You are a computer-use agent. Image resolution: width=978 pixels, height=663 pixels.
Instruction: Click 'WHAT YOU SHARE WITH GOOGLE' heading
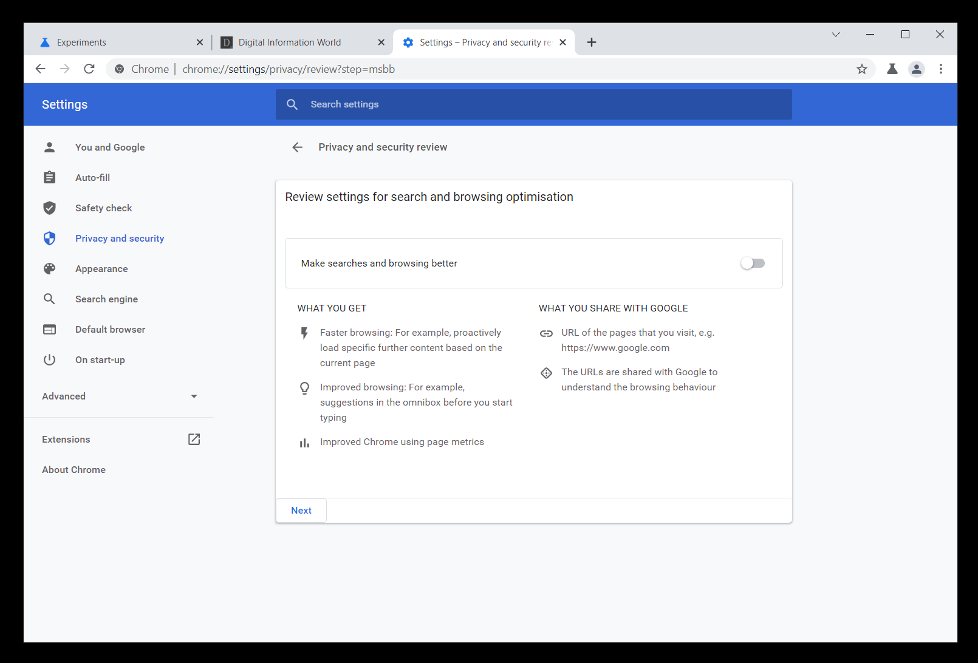pyautogui.click(x=614, y=308)
